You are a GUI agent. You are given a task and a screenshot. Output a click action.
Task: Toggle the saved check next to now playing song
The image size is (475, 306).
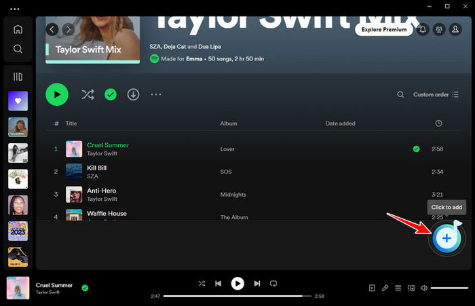coord(85,288)
